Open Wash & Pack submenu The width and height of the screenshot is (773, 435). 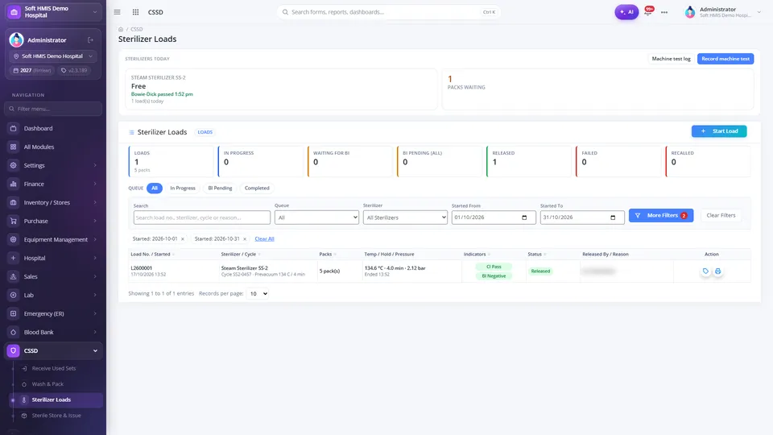pyautogui.click(x=48, y=383)
